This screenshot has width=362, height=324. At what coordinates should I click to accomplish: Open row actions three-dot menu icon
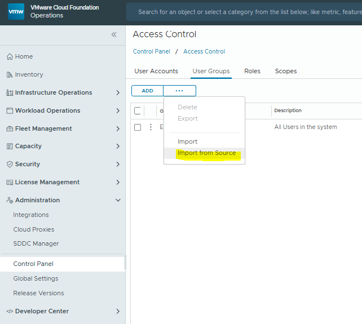pos(151,127)
